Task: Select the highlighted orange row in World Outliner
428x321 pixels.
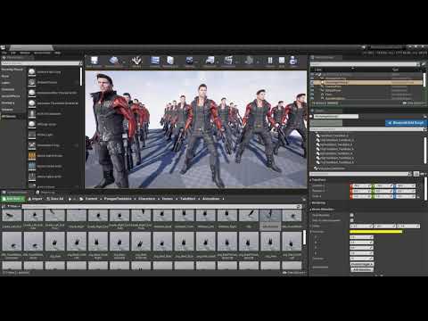Action: click(x=368, y=82)
